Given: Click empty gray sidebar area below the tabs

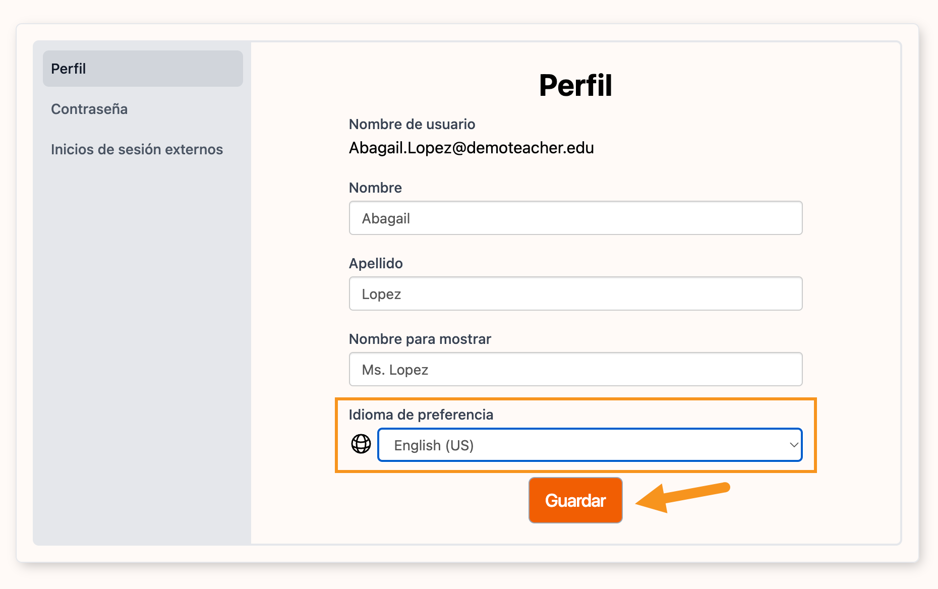Looking at the screenshot, I should pos(141,353).
